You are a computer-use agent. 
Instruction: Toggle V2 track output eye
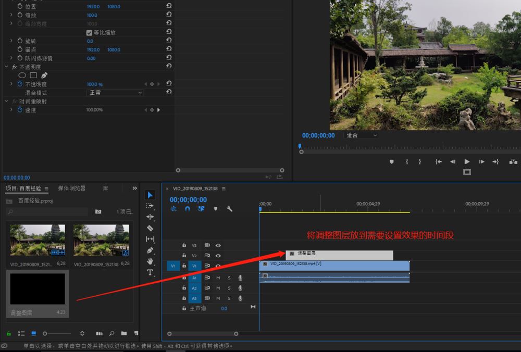coord(218,256)
